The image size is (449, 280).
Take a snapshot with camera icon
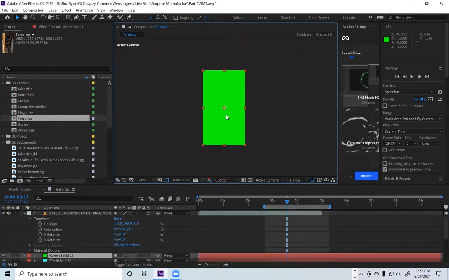pos(195,180)
